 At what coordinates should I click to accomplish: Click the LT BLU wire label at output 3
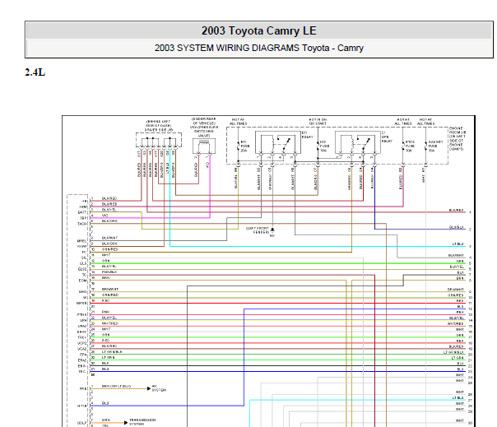point(458,244)
